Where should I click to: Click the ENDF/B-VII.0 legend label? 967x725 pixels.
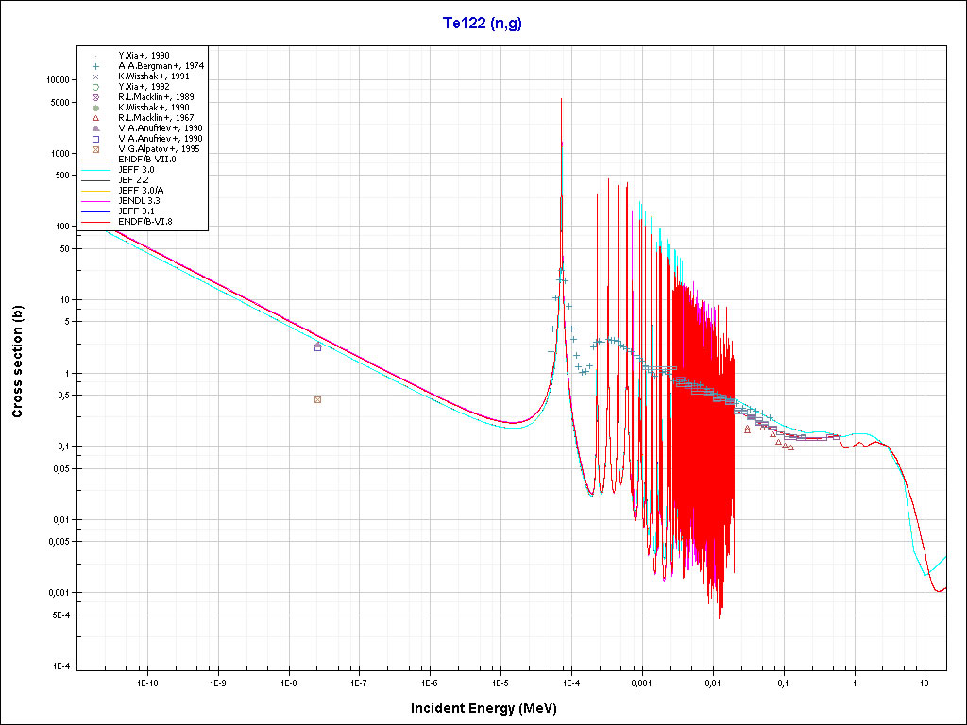pos(146,160)
